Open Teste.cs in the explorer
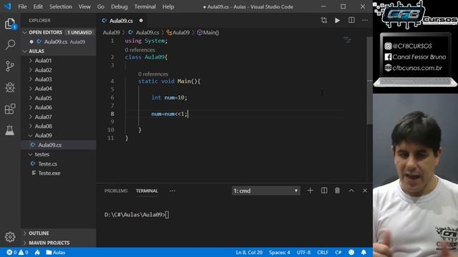Screen dimensions: 458x257 [59, 163]
